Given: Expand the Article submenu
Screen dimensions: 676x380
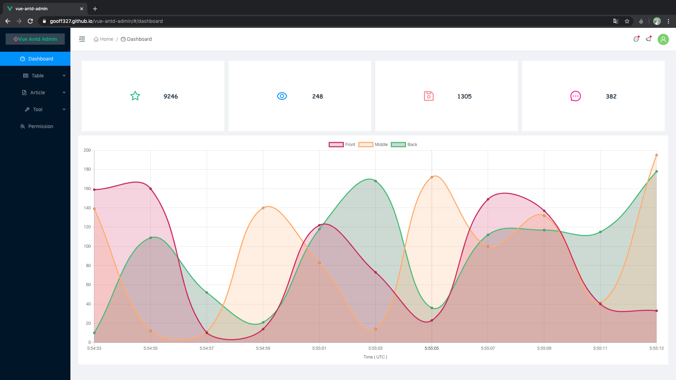Looking at the screenshot, I should (37, 93).
